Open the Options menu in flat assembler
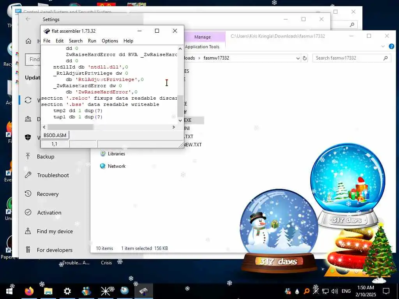 pyautogui.click(x=110, y=40)
